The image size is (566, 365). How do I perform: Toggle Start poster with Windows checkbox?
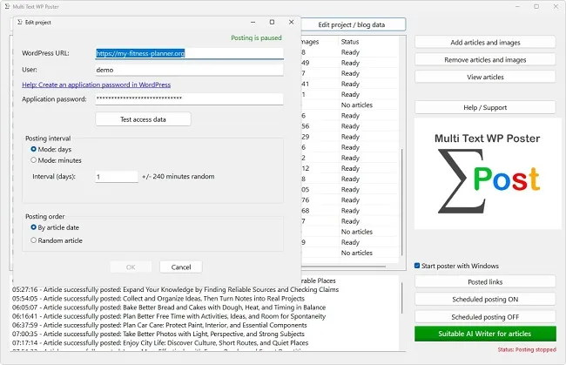417,266
